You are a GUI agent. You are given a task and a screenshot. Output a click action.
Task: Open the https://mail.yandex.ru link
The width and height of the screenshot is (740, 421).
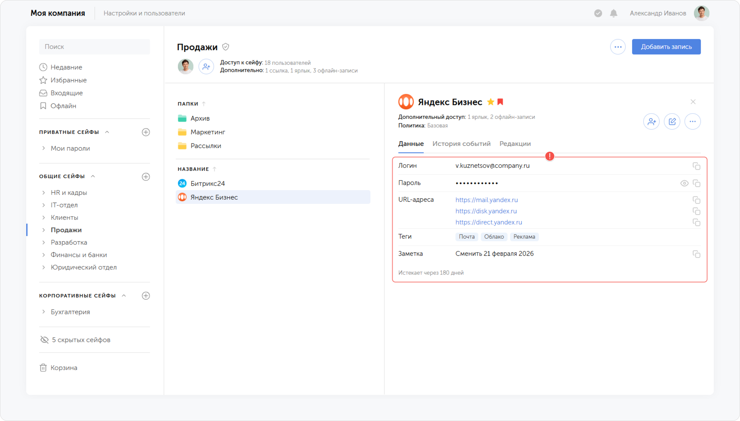[x=486, y=200]
